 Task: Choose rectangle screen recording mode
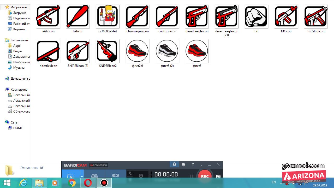(x=70, y=176)
